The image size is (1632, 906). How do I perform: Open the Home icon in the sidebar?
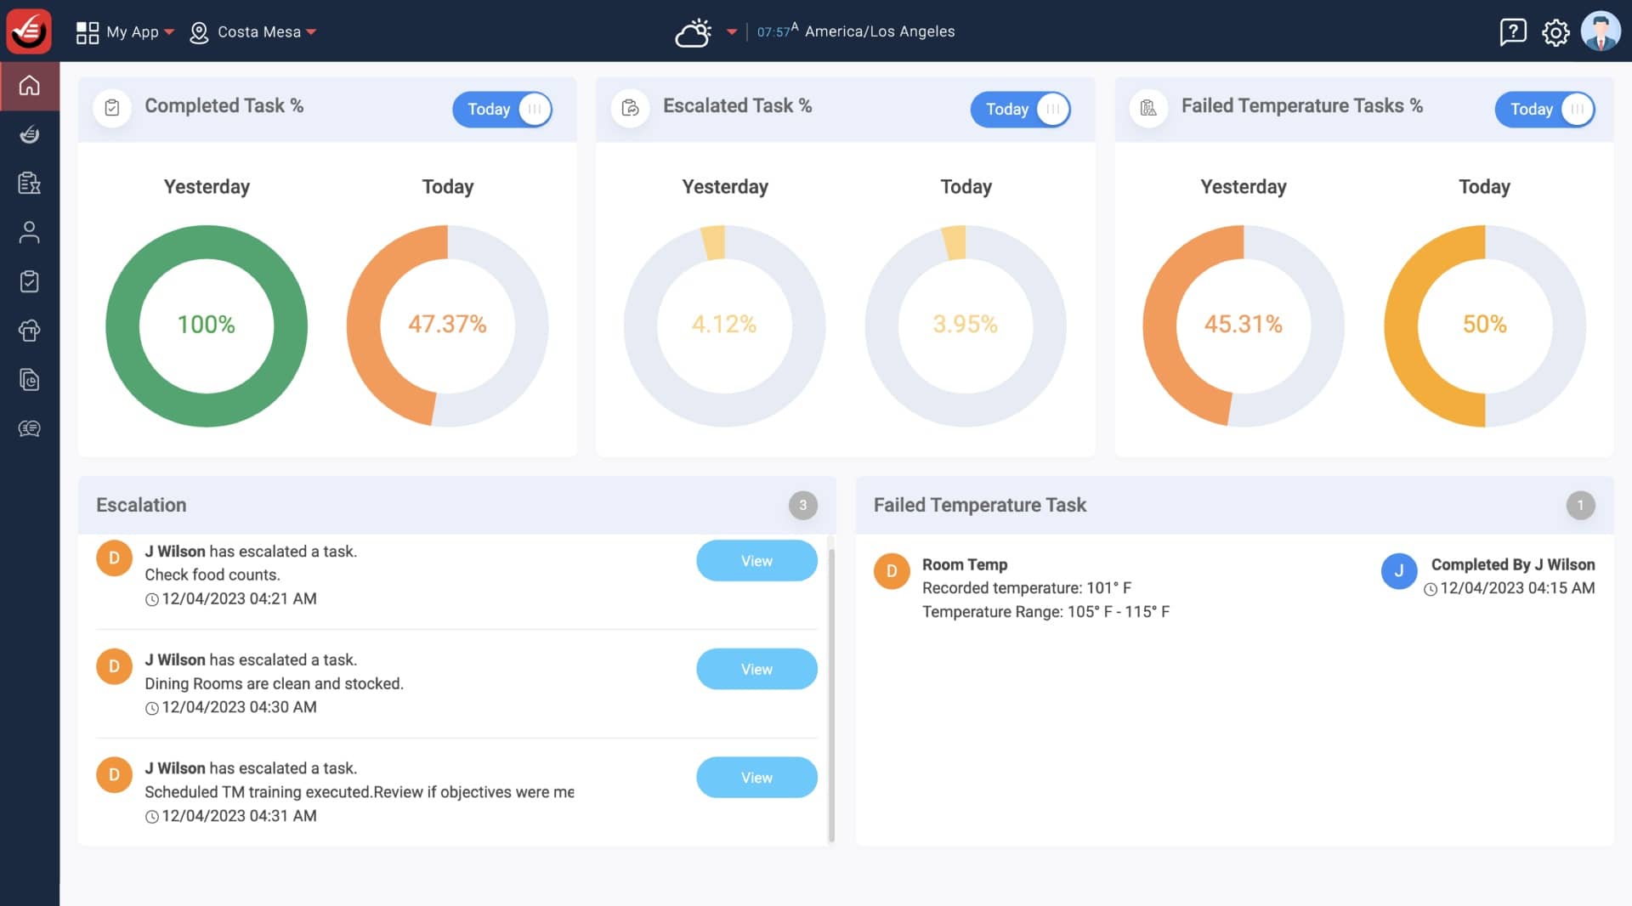30,86
